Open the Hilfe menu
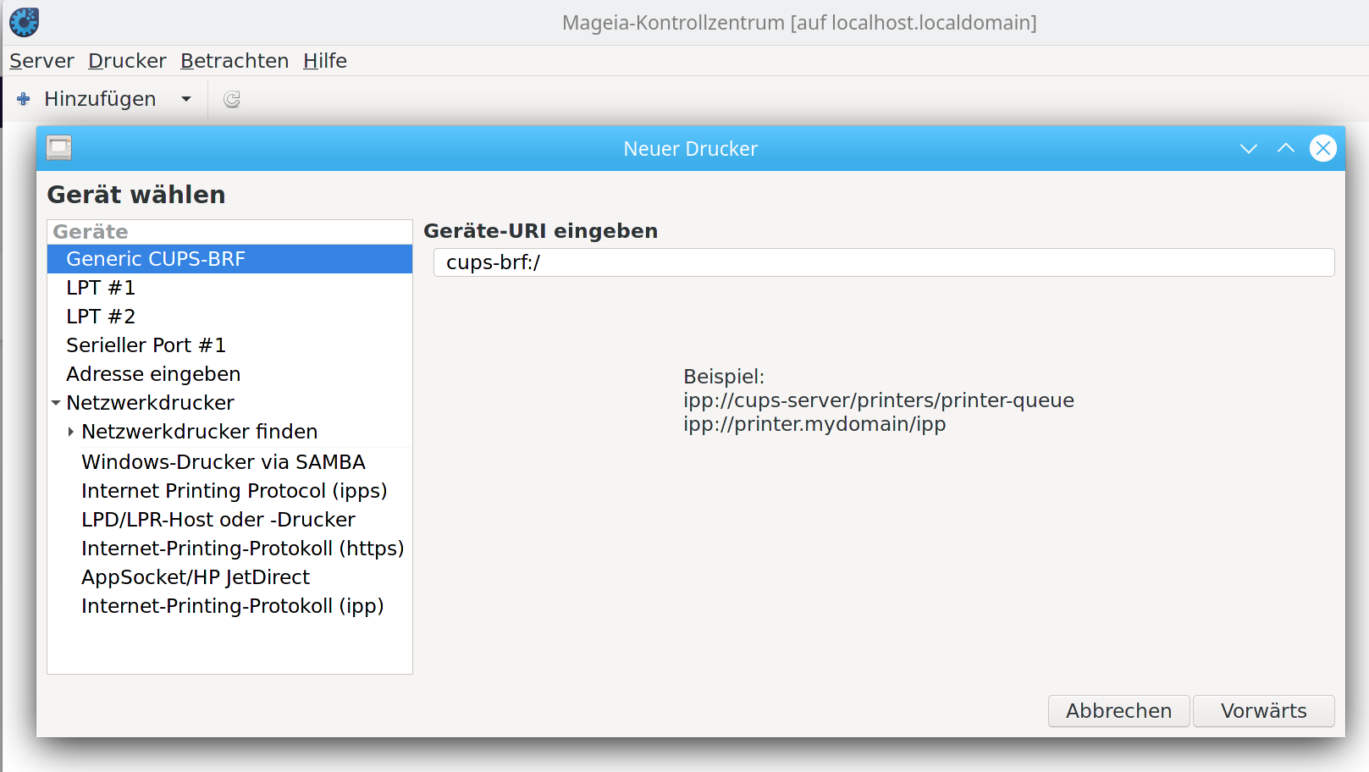 tap(325, 61)
